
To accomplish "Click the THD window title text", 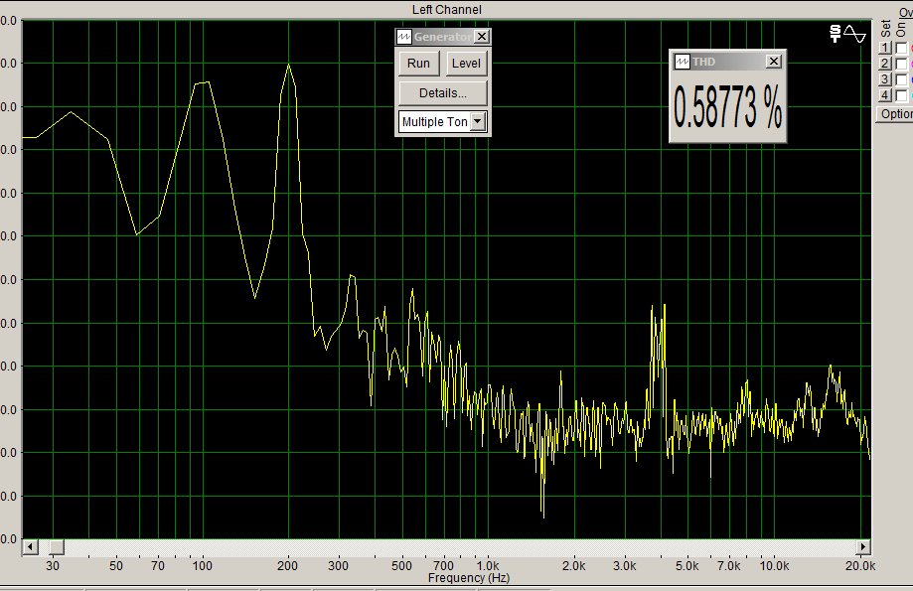I will point(704,62).
